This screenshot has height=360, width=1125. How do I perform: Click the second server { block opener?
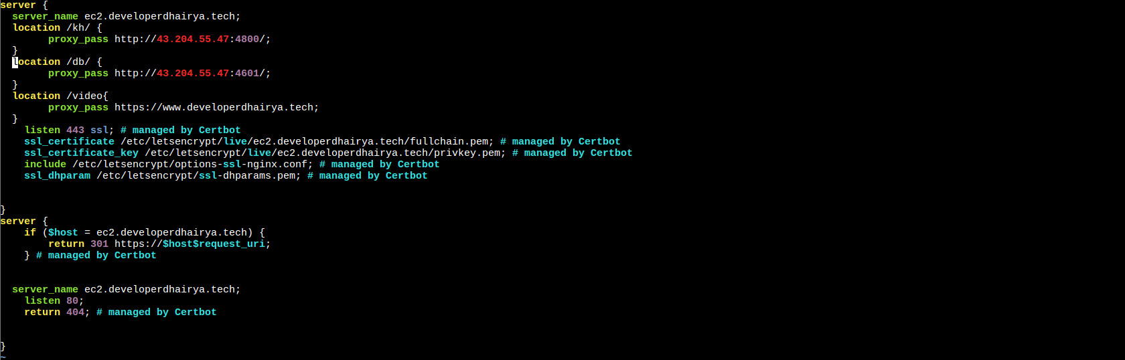pyautogui.click(x=24, y=221)
